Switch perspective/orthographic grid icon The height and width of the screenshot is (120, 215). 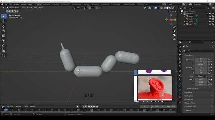pyautogui.click(x=174, y=39)
